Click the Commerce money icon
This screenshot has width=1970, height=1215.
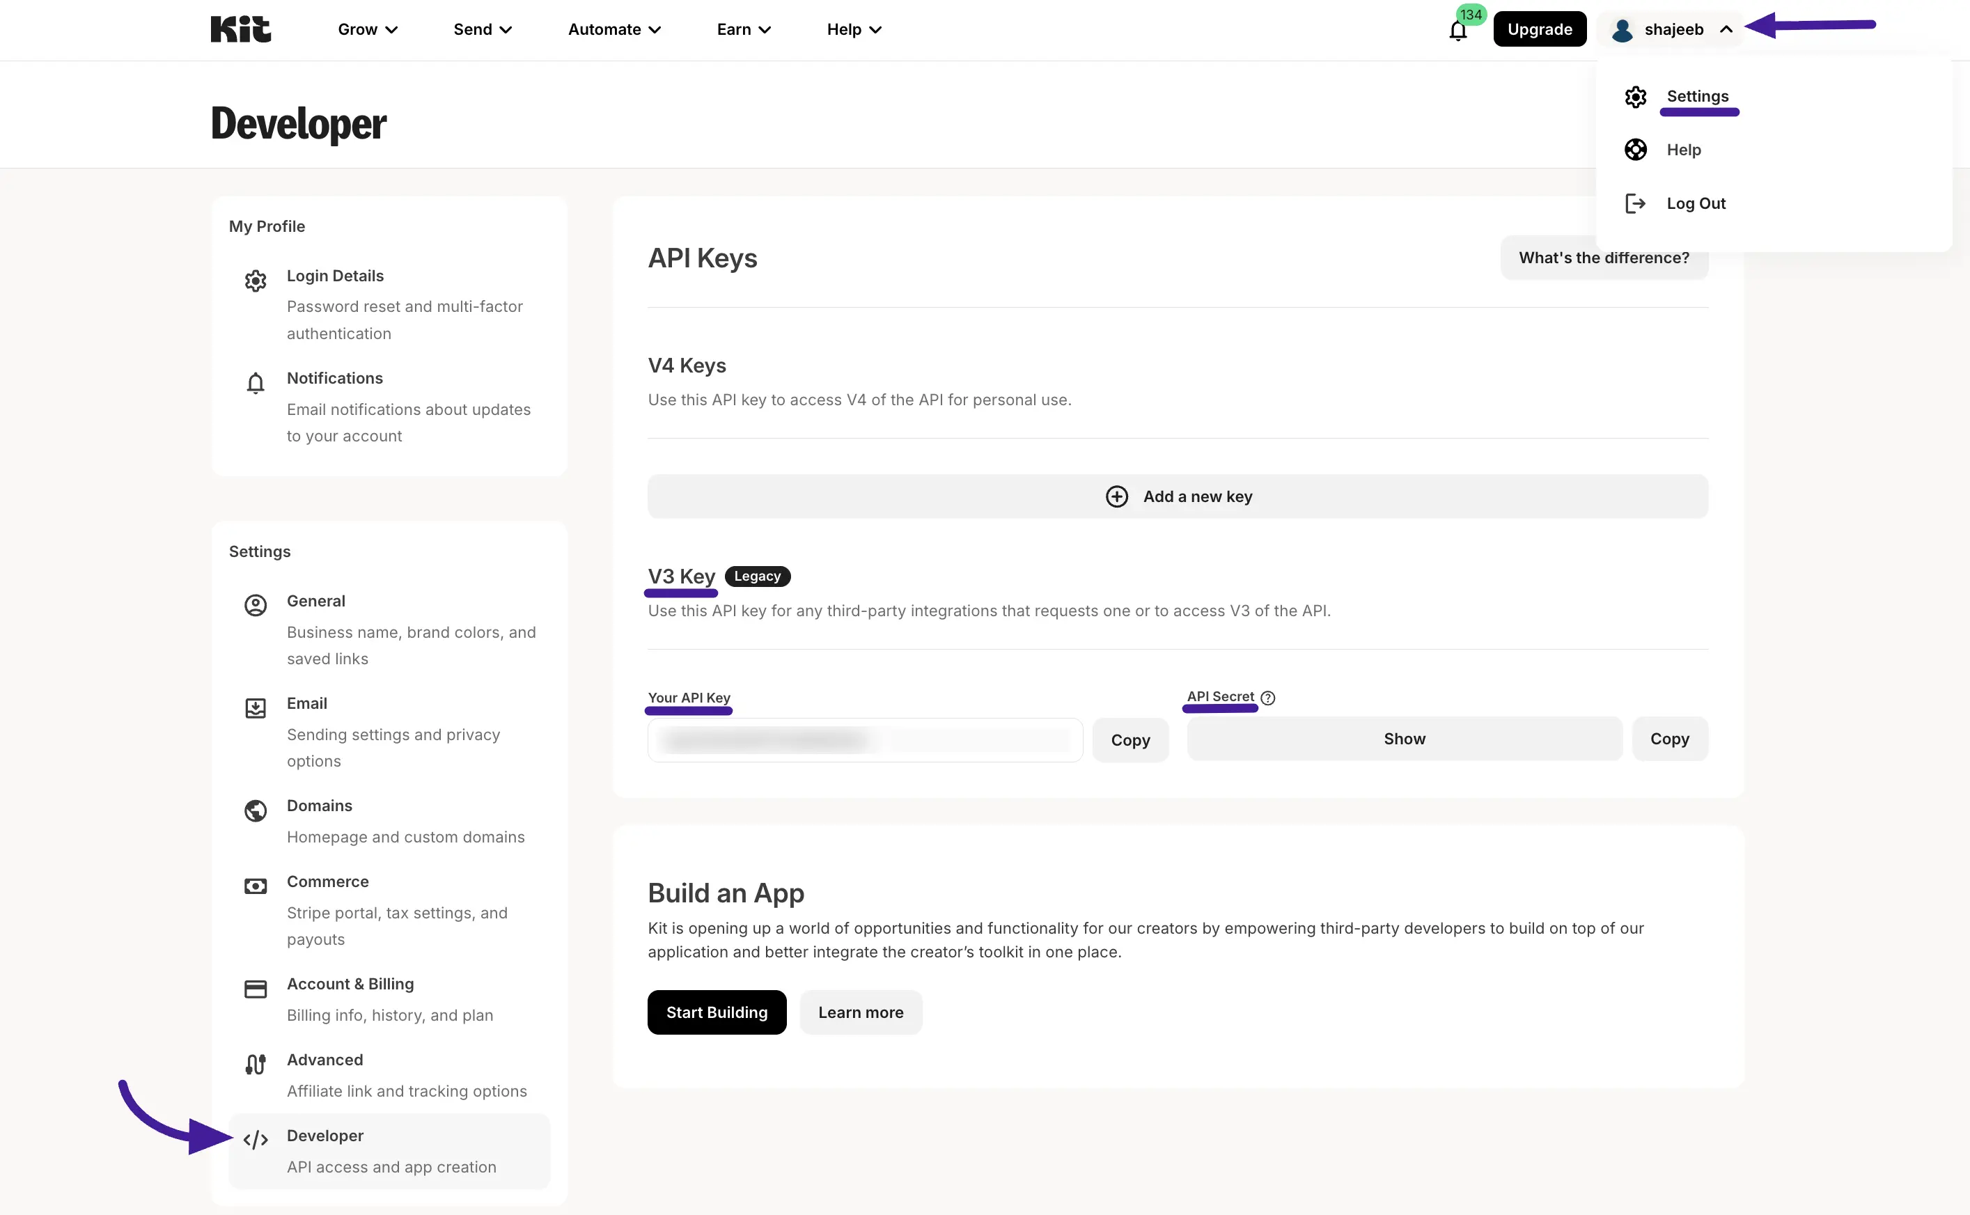(x=256, y=886)
